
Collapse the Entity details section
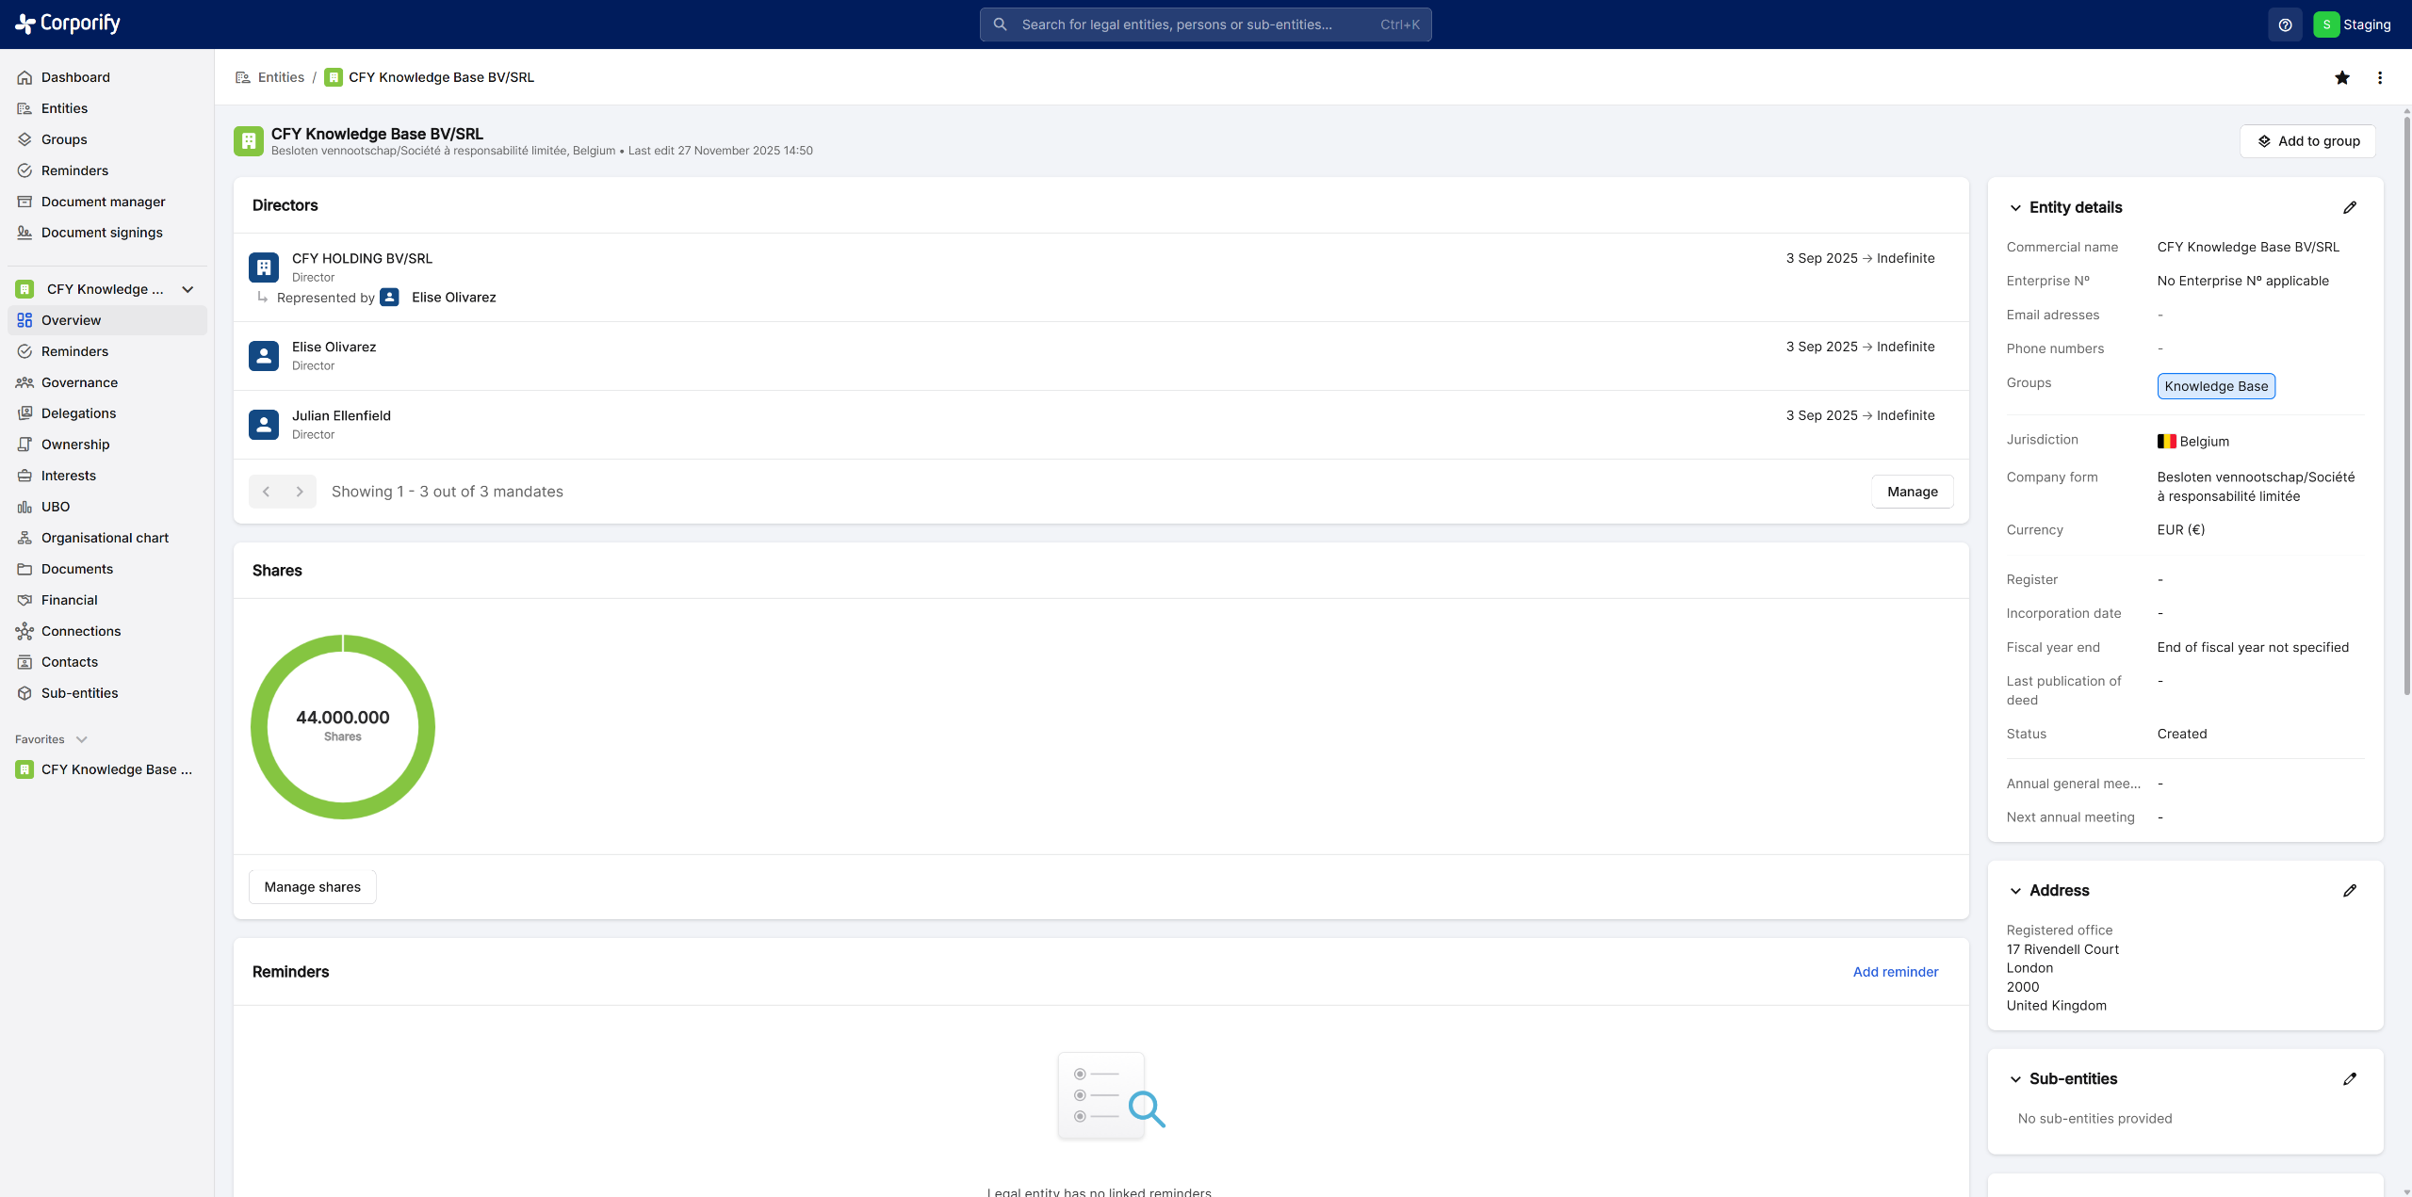(2015, 207)
